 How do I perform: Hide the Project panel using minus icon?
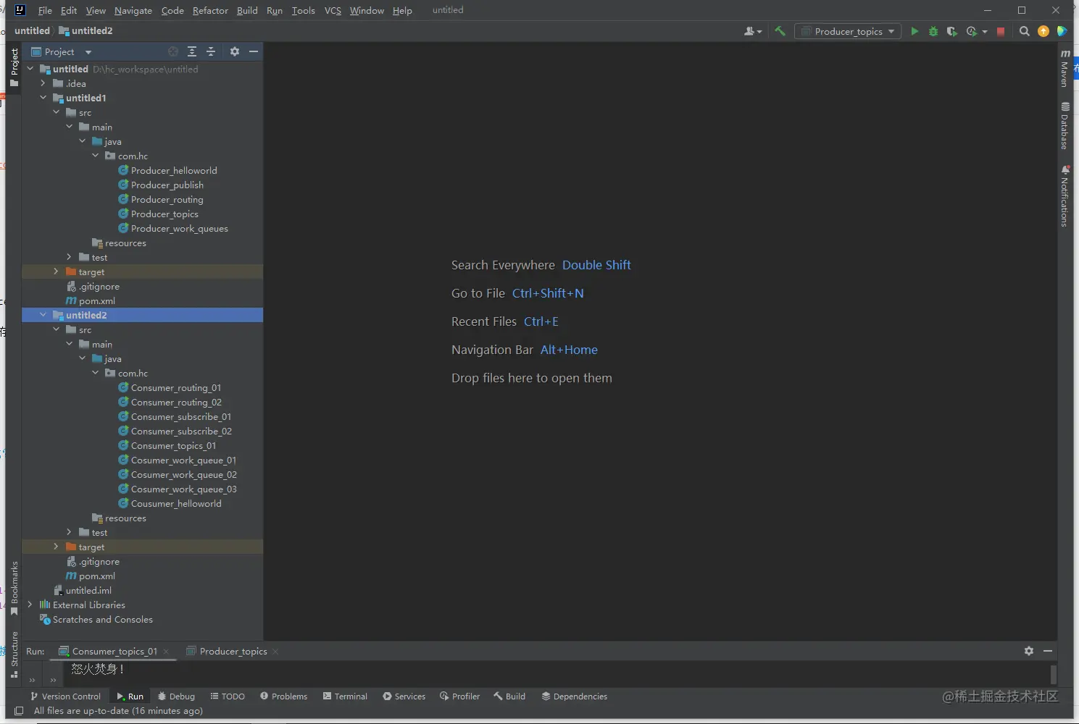[254, 51]
